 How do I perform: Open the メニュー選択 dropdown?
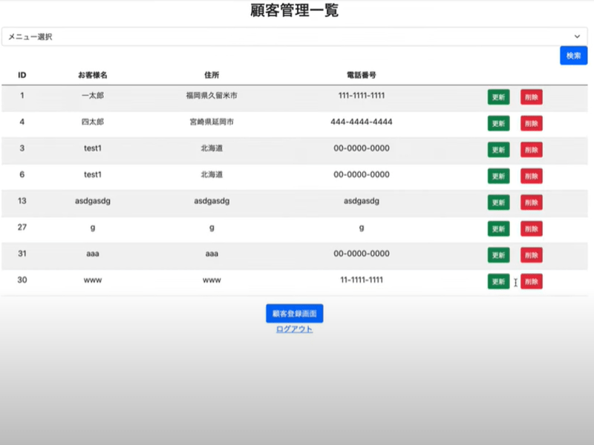294,36
